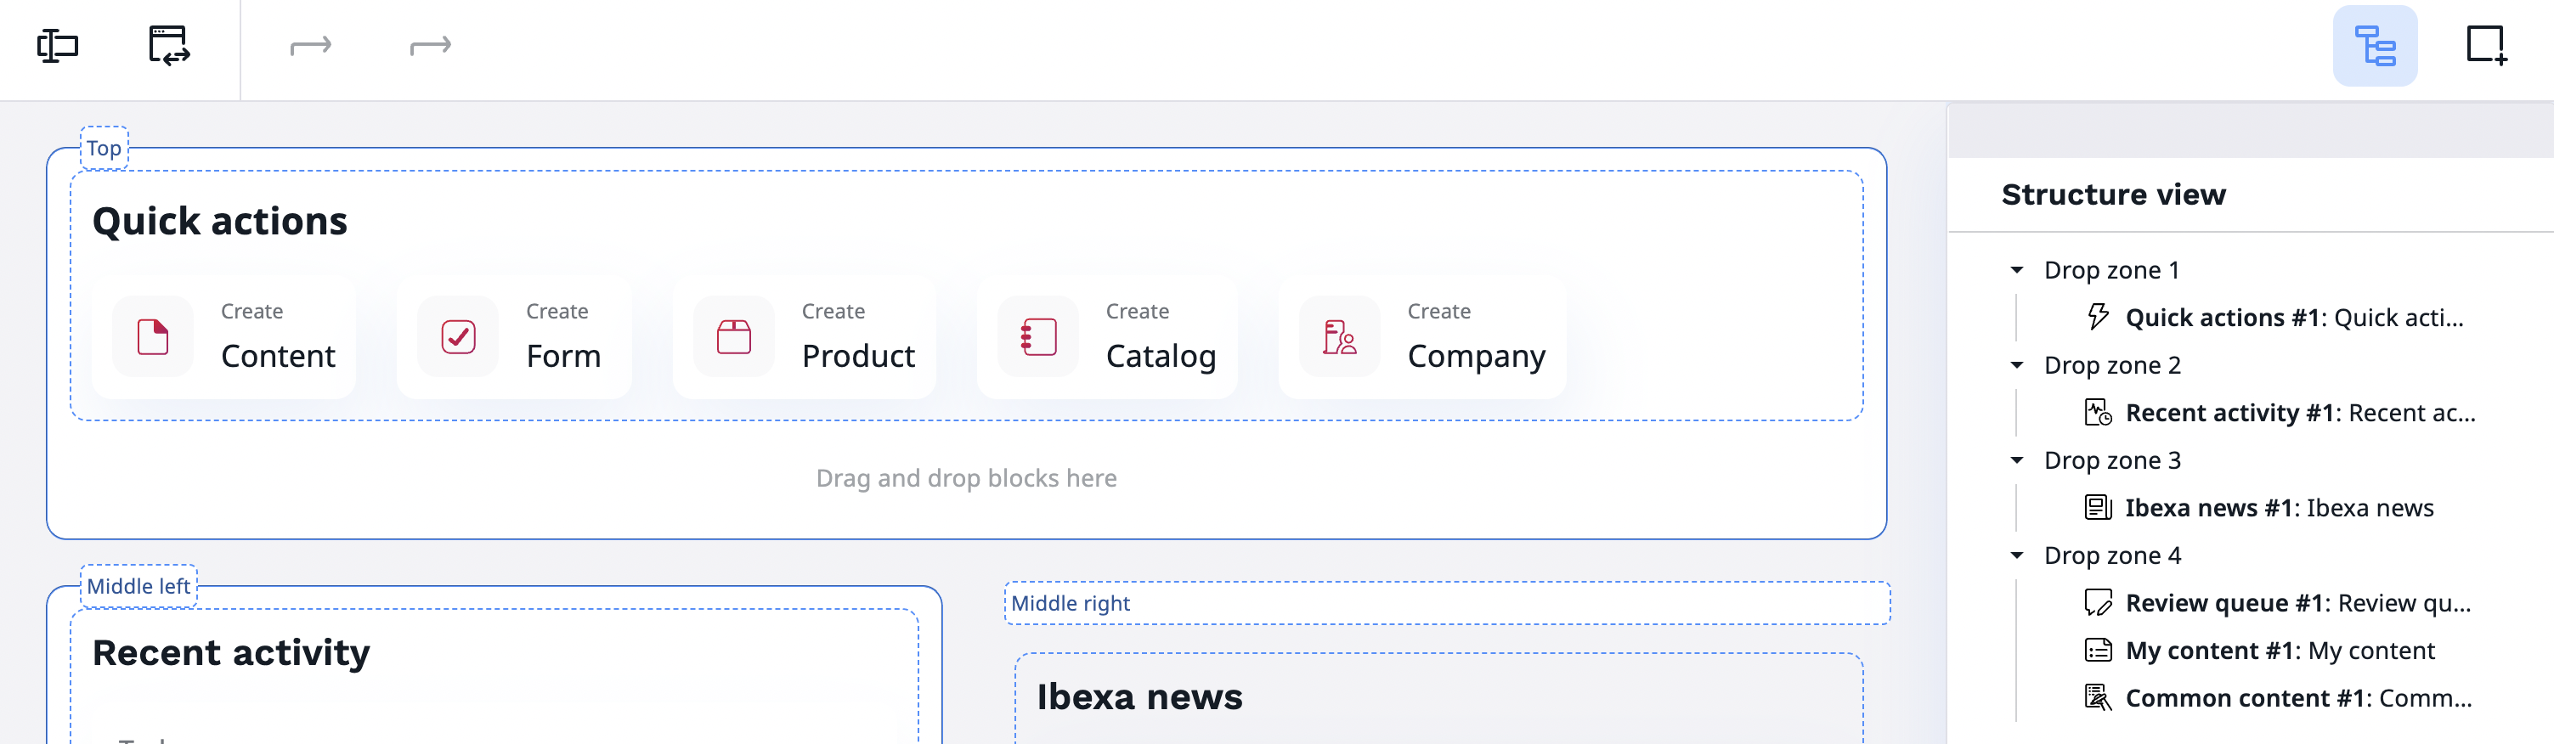This screenshot has height=744, width=2554.
Task: Click the Create Company quick action
Action: (x=1423, y=337)
